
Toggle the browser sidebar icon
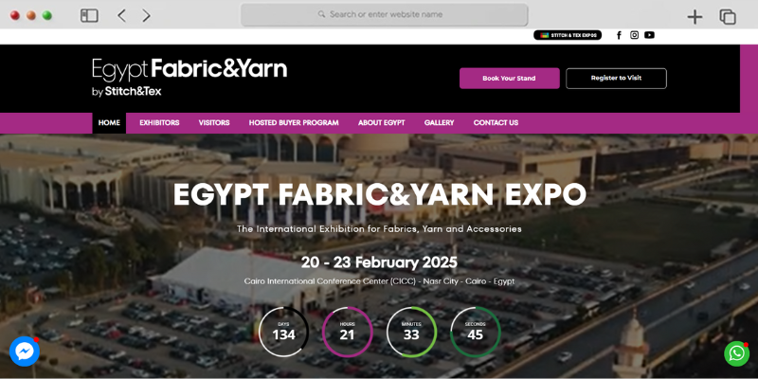89,15
